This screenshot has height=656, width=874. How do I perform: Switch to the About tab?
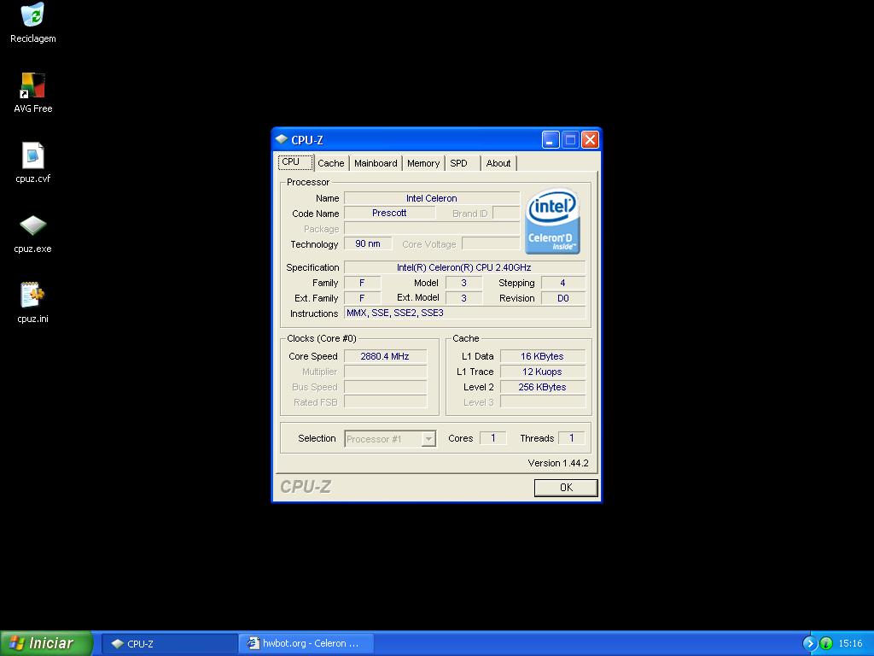point(498,163)
